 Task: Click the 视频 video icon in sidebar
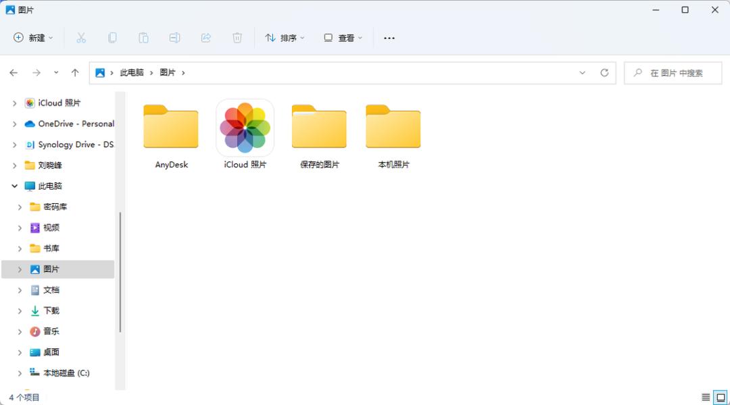pos(35,228)
